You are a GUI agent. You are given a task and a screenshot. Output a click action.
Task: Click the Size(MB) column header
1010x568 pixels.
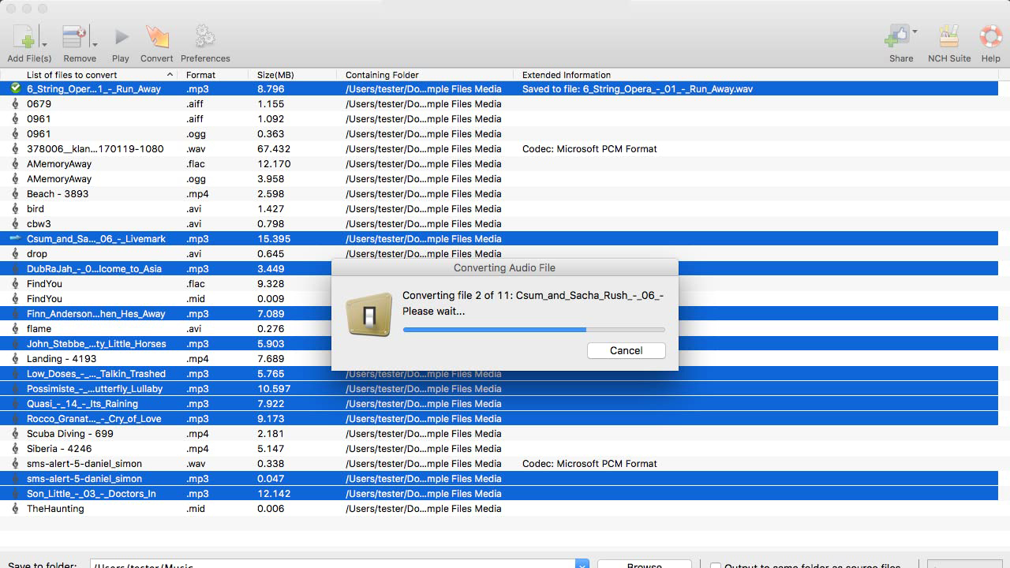click(278, 74)
